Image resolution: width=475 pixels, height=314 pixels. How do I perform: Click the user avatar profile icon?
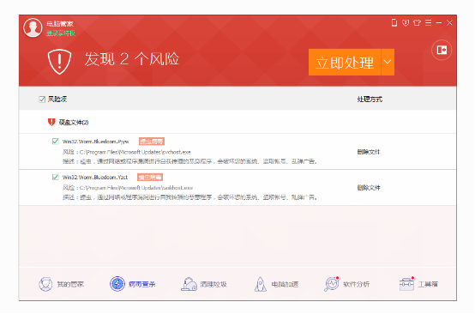[x=33, y=28]
